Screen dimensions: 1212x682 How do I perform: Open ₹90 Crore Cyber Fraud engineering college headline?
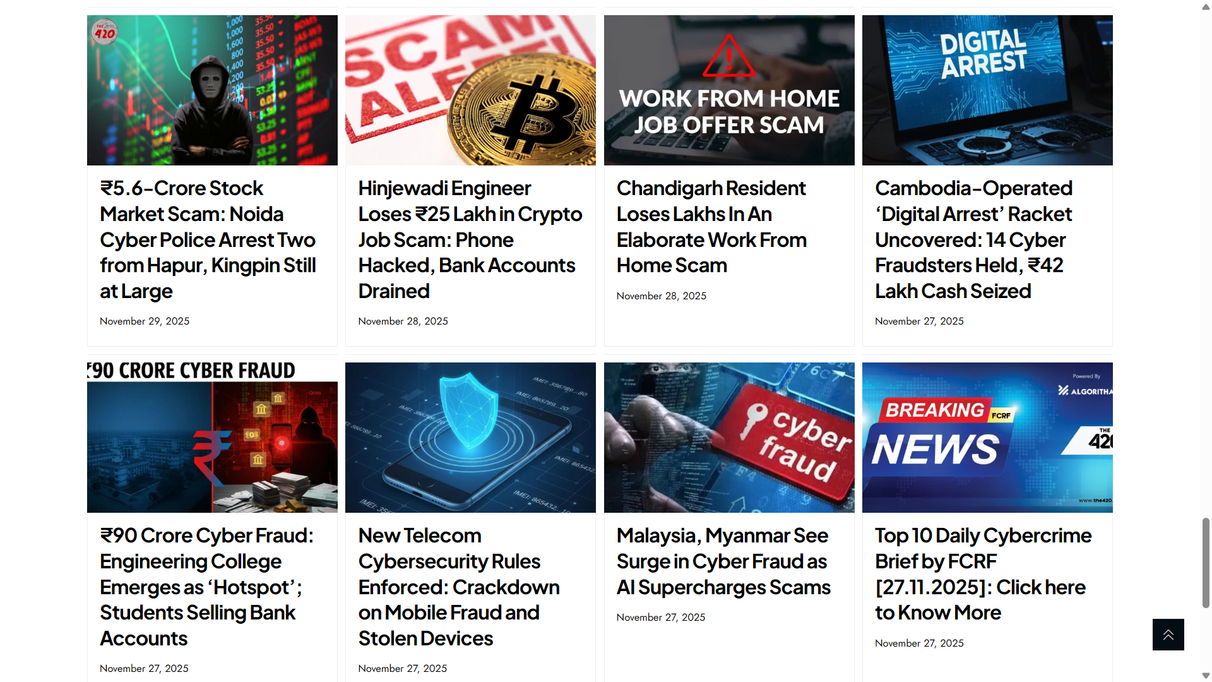206,587
